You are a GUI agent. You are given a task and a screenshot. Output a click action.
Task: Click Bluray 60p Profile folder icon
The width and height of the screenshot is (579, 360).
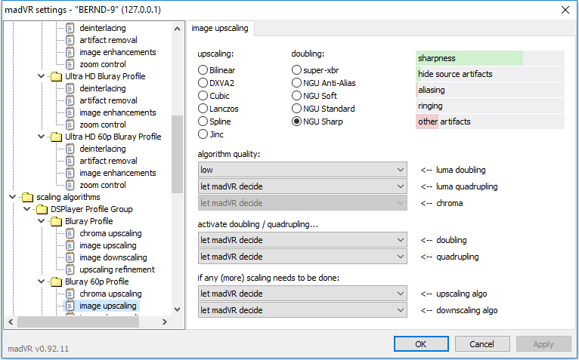(56, 282)
